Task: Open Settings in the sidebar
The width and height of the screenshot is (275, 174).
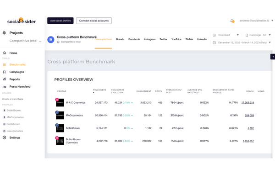Action: 15,137
